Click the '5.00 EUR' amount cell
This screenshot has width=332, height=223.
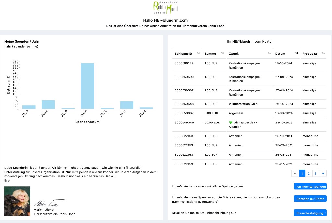coord(211,113)
